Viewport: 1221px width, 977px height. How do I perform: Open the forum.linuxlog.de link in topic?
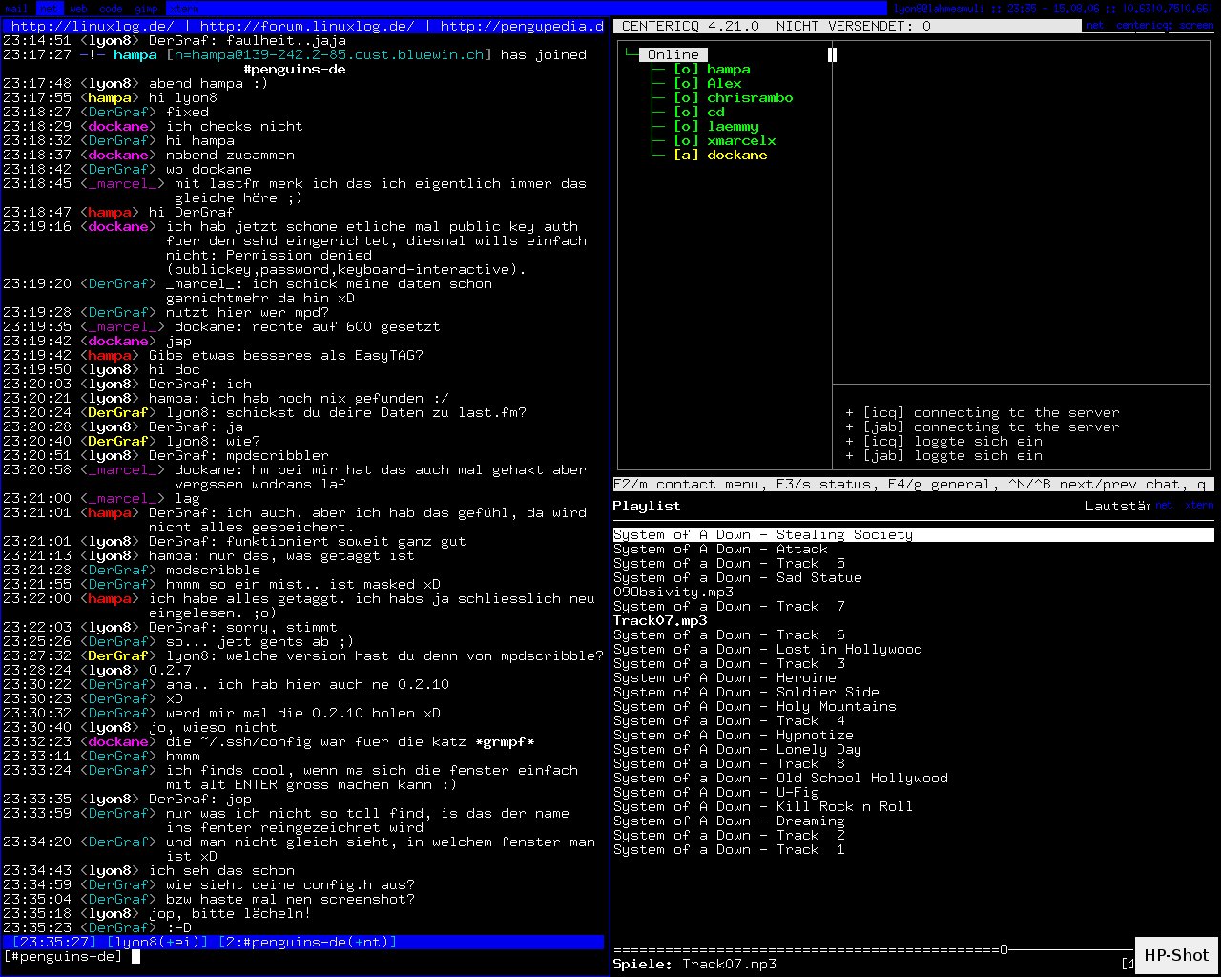pos(307,27)
